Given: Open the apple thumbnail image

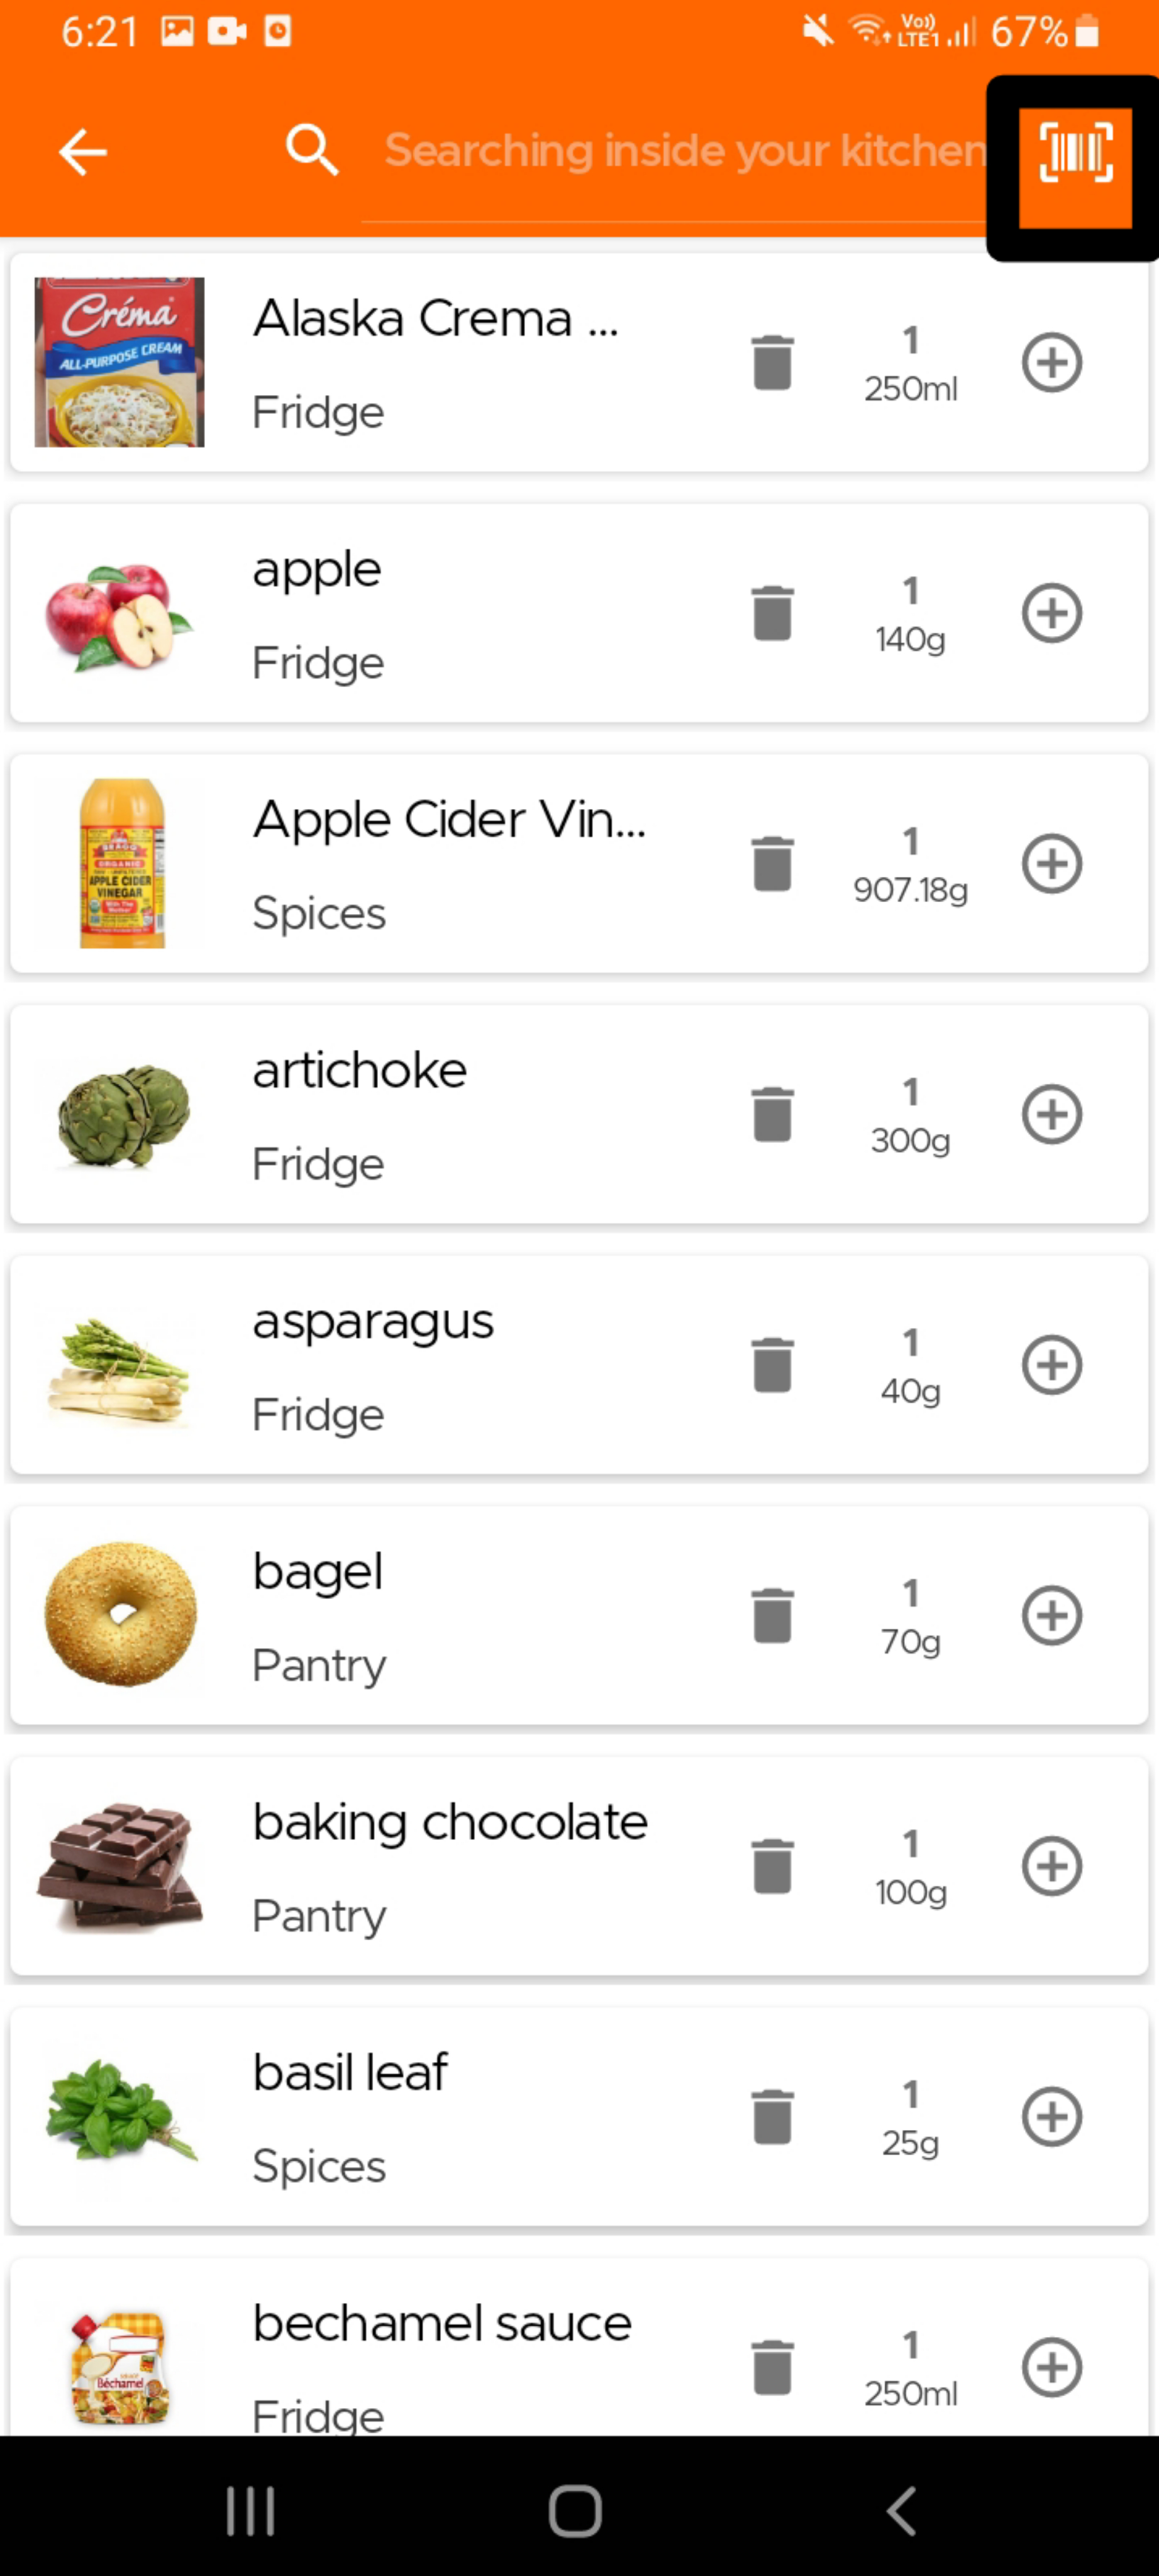Looking at the screenshot, I should (119, 614).
